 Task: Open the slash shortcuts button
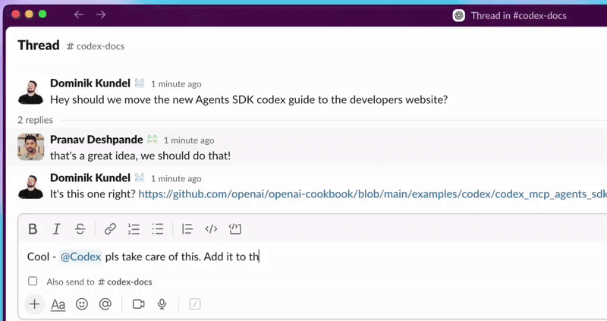tap(195, 304)
